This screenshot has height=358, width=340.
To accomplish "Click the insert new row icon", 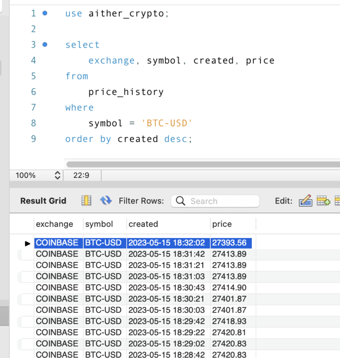I will (323, 201).
